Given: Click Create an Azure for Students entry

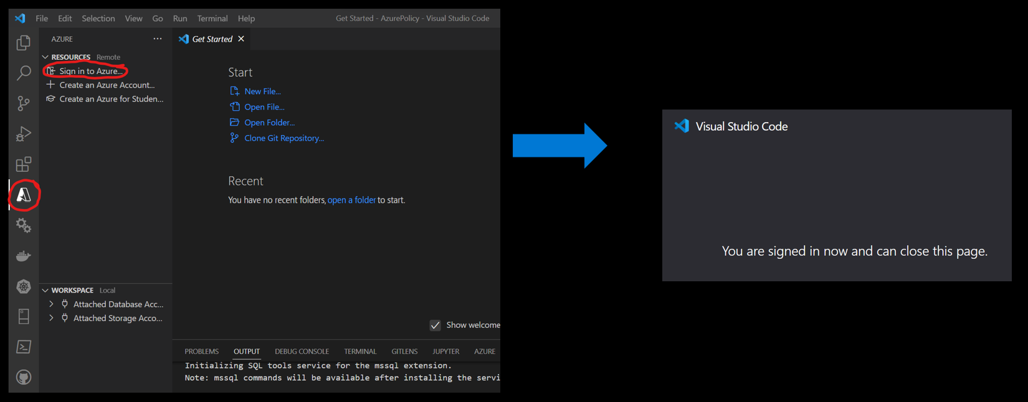Looking at the screenshot, I should [x=111, y=99].
